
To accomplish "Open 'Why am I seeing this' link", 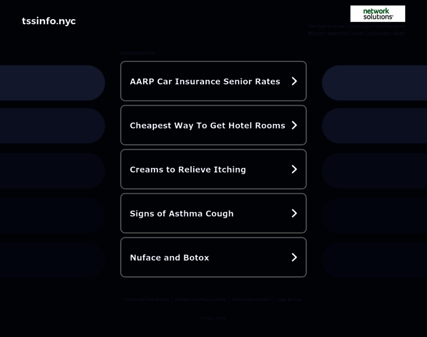I will tap(356, 33).
